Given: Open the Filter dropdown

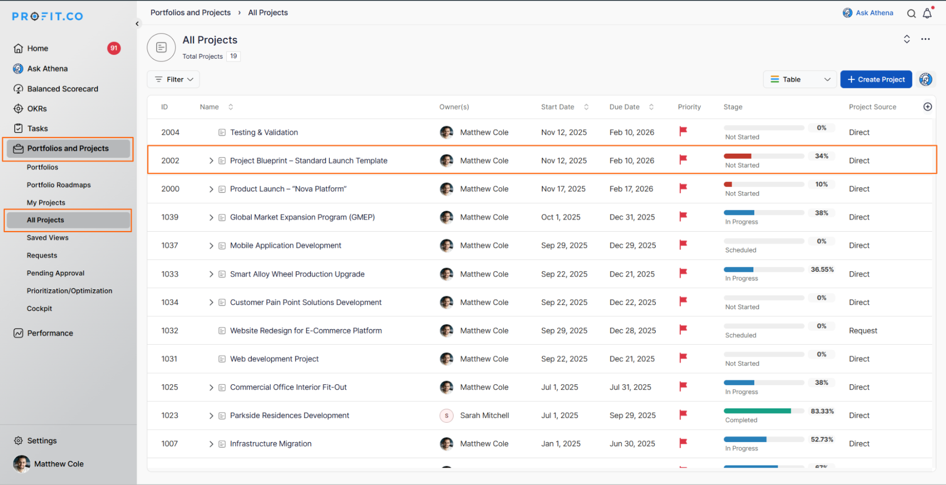Looking at the screenshot, I should coord(174,79).
